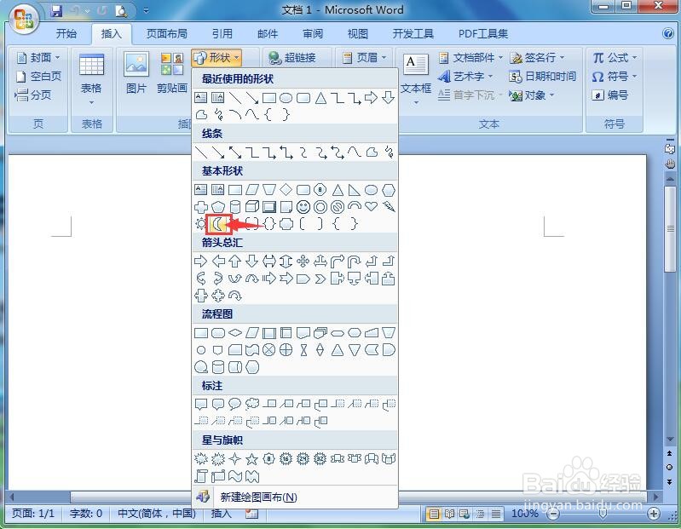Save the document from Quick Access Toolbar
Screen dimensions: 681x529
56,11
